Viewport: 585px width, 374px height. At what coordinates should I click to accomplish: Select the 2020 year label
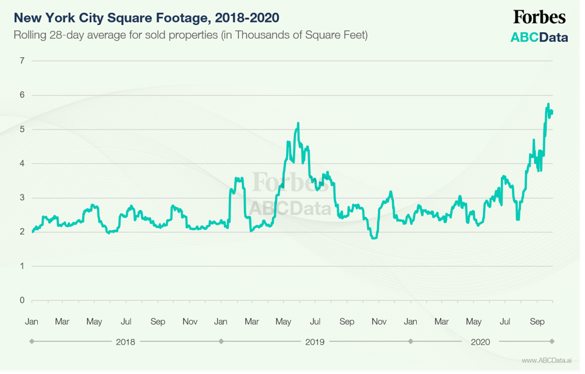(481, 342)
